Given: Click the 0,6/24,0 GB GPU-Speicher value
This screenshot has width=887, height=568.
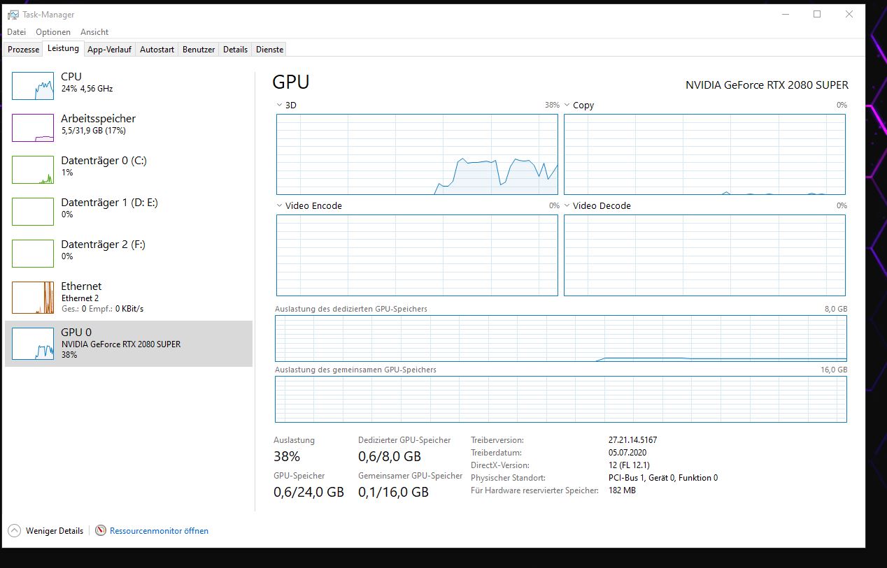Looking at the screenshot, I should click(x=308, y=492).
